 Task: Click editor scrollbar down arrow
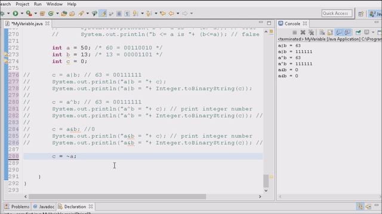266,191
